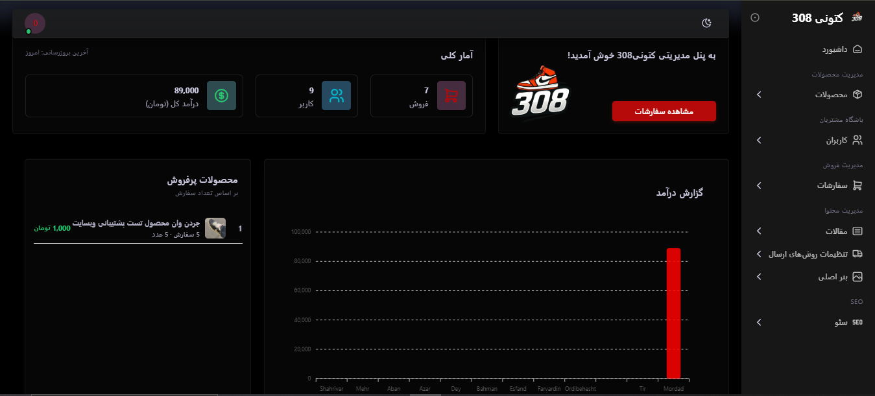Click the 308 sneaker logo image
This screenshot has height=396, width=875.
[540, 93]
